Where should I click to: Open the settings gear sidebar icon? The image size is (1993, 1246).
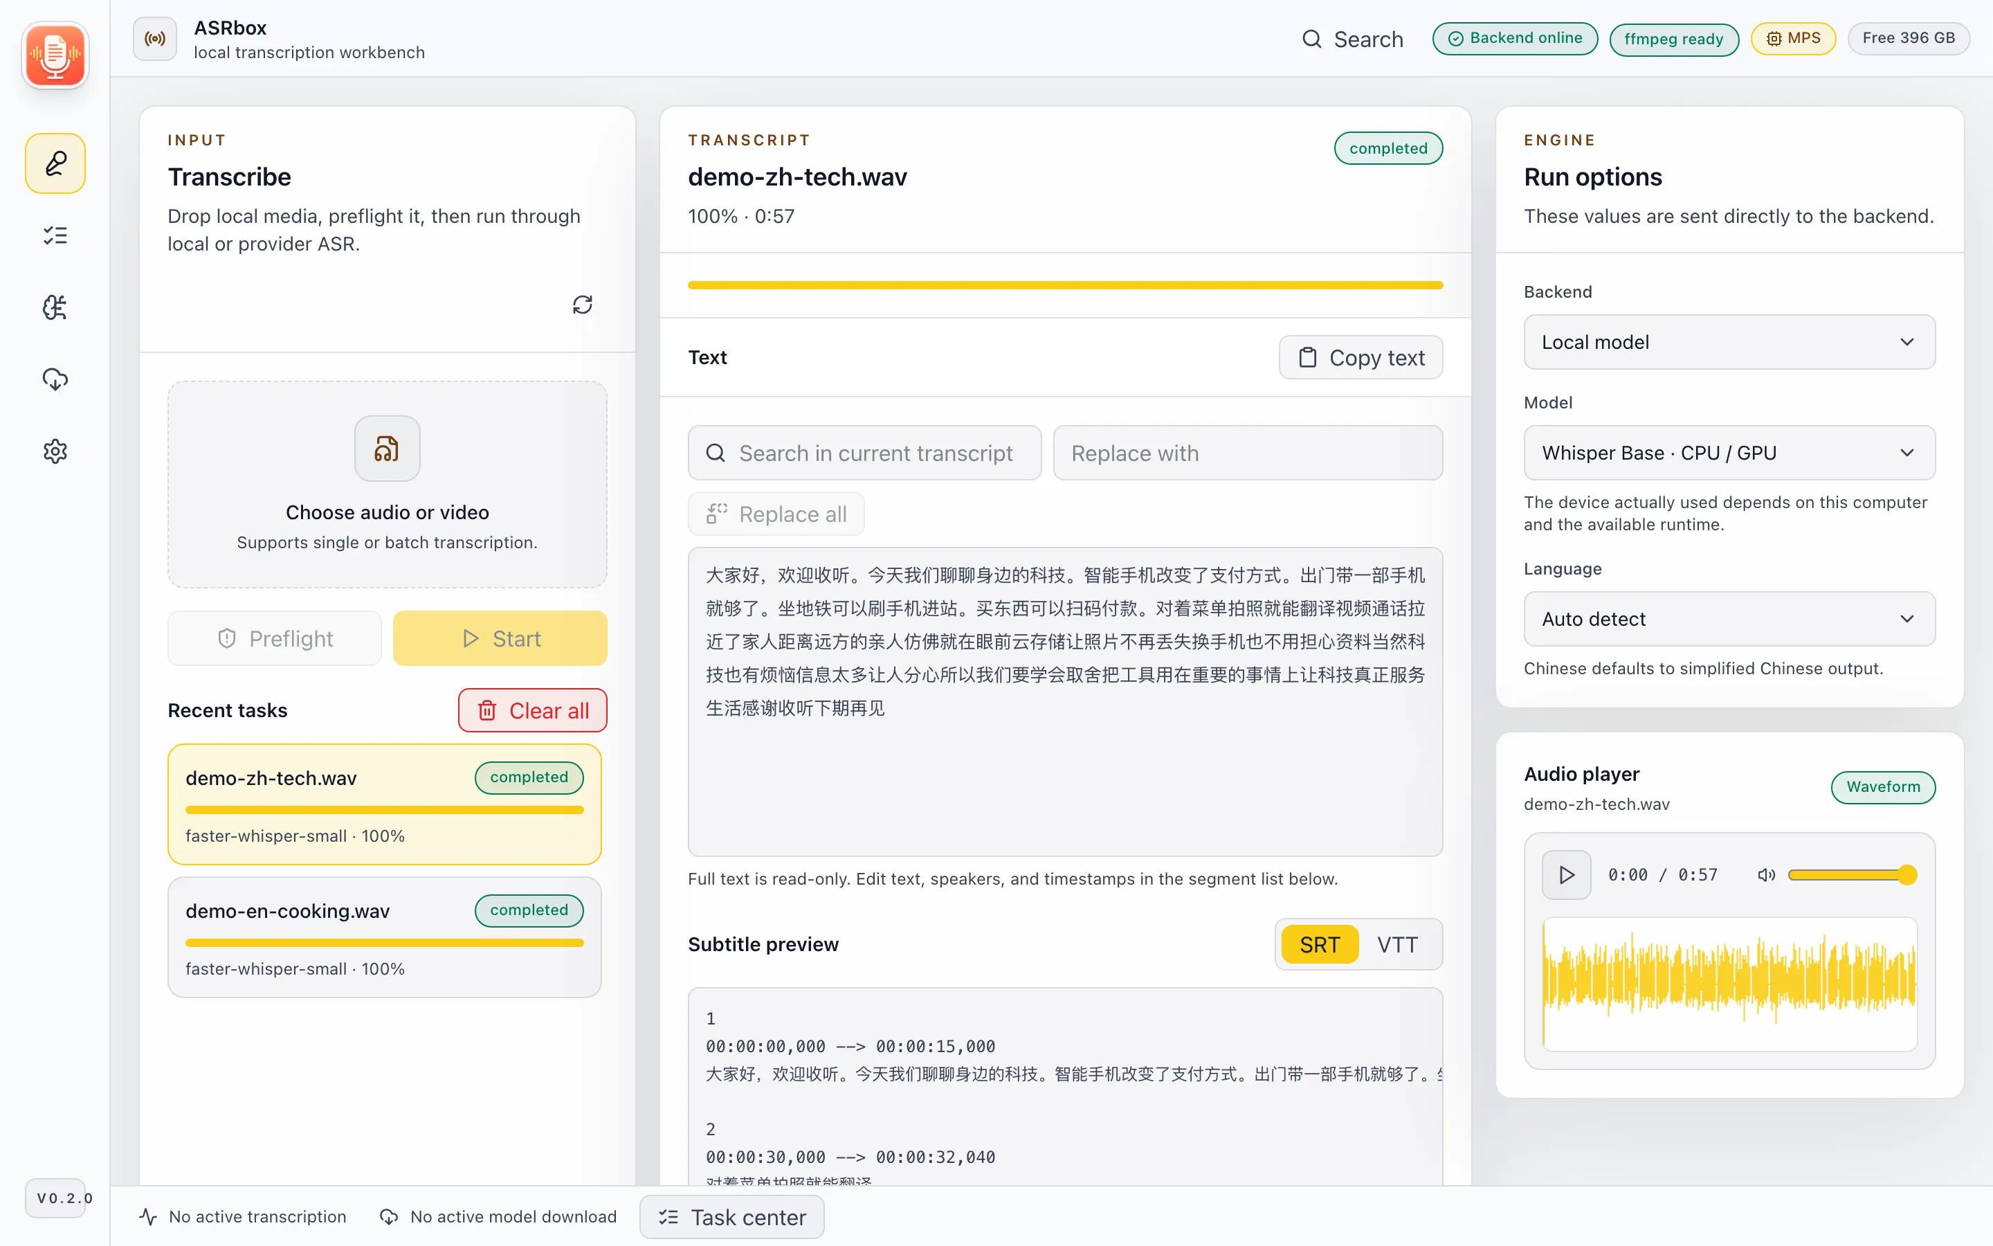click(x=55, y=451)
